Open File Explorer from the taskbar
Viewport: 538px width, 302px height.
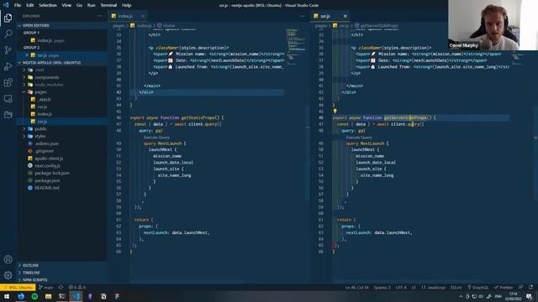[49, 296]
